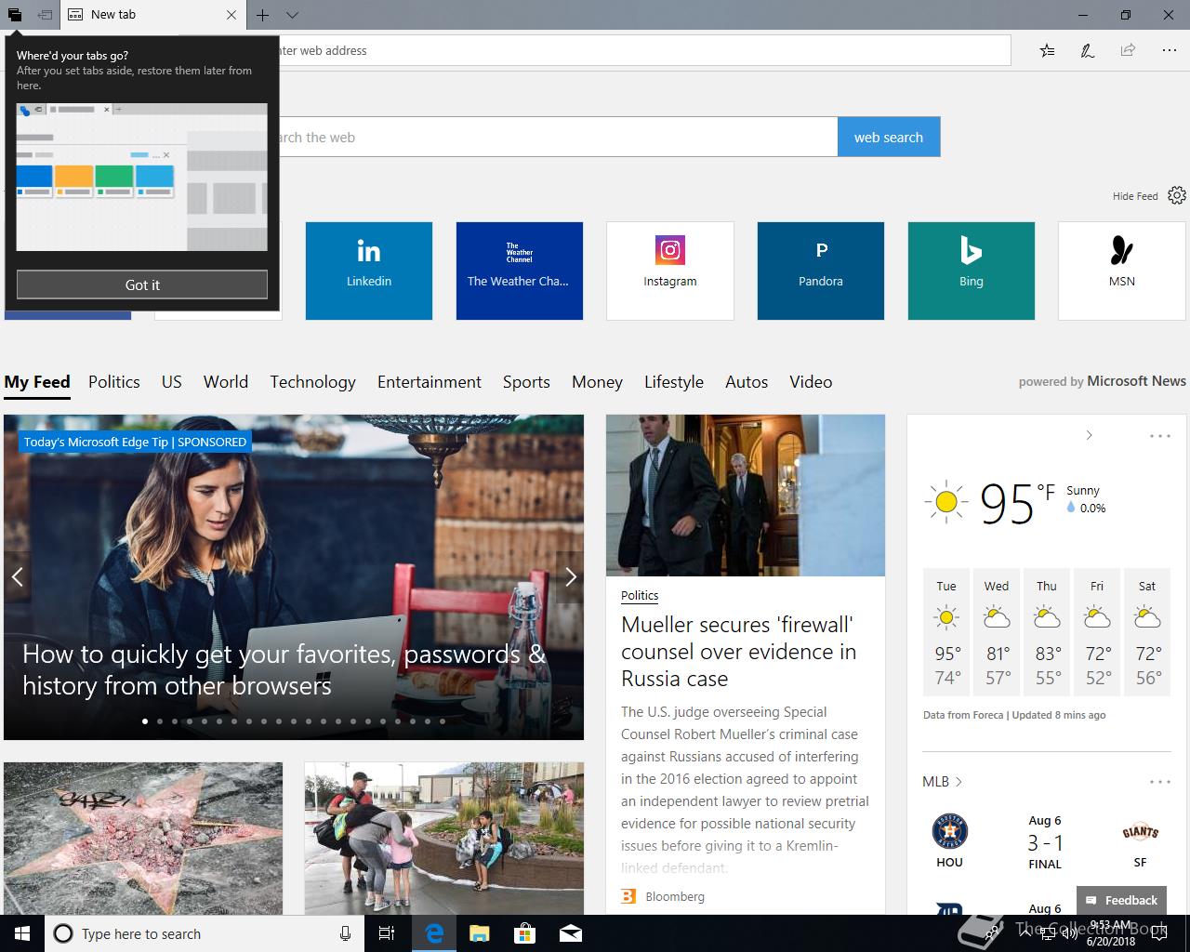Open weather card ellipsis options

(x=1160, y=435)
